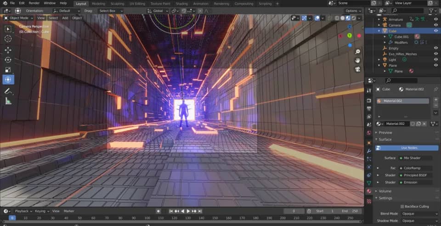This screenshot has width=441, height=226.
Task: Click the pan hand viewport gizmo
Action: coord(357,61)
